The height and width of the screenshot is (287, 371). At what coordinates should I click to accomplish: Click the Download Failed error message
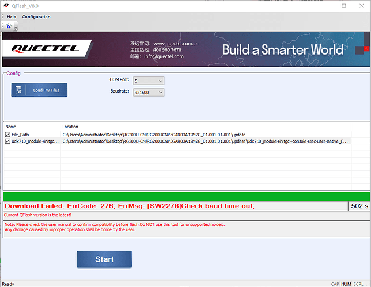click(130, 206)
